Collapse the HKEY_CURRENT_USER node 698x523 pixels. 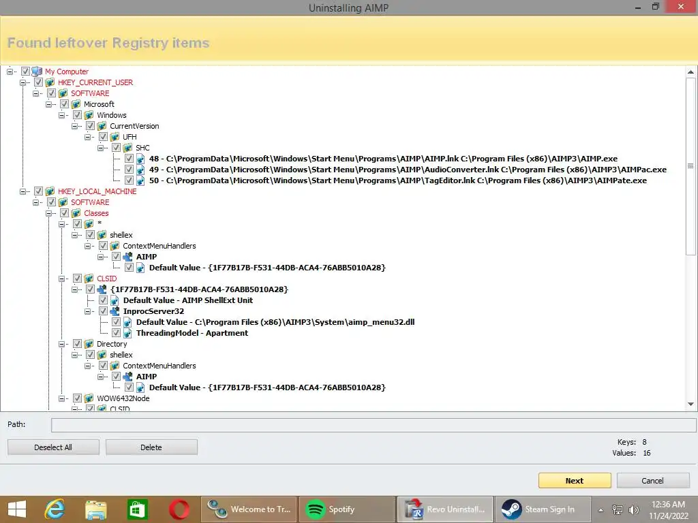coord(22,82)
